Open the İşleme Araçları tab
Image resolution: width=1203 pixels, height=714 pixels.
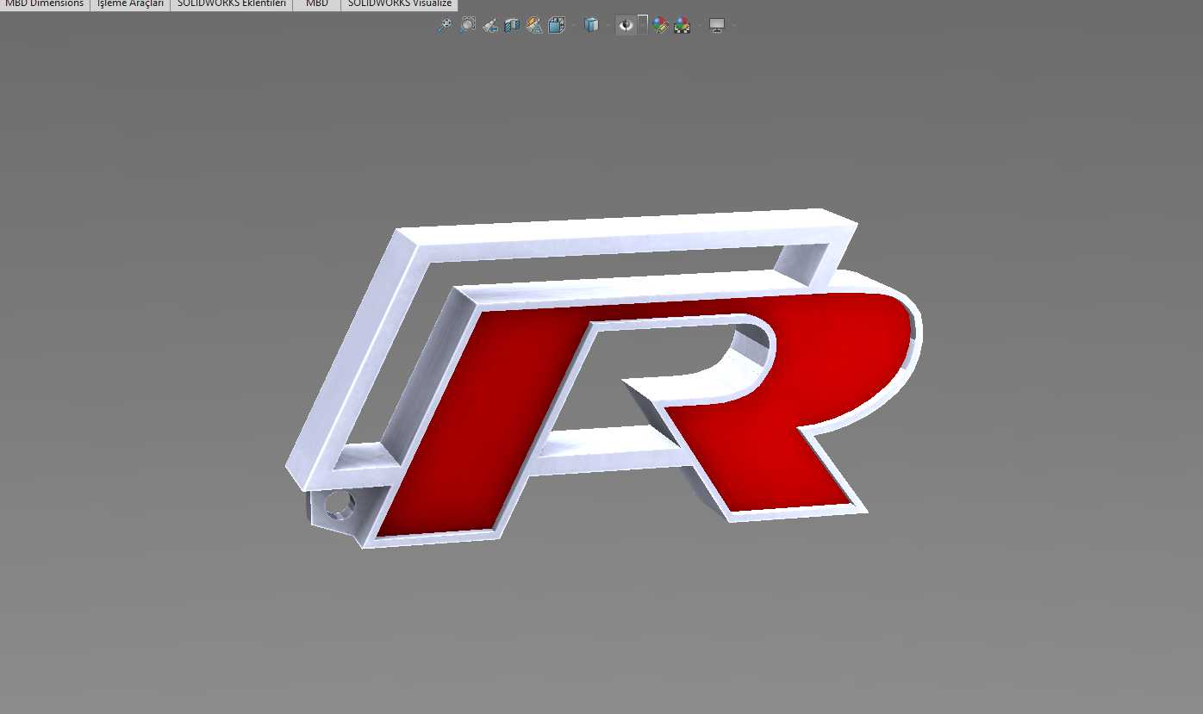coord(130,4)
